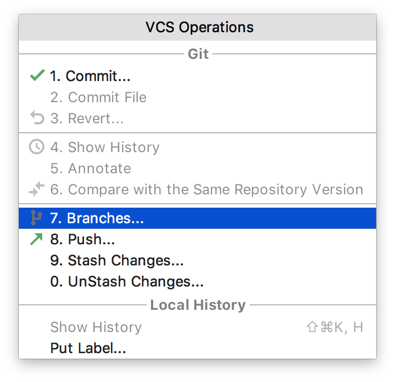Click the 'Local History' section header
395x382 pixels.
pyautogui.click(x=197, y=305)
